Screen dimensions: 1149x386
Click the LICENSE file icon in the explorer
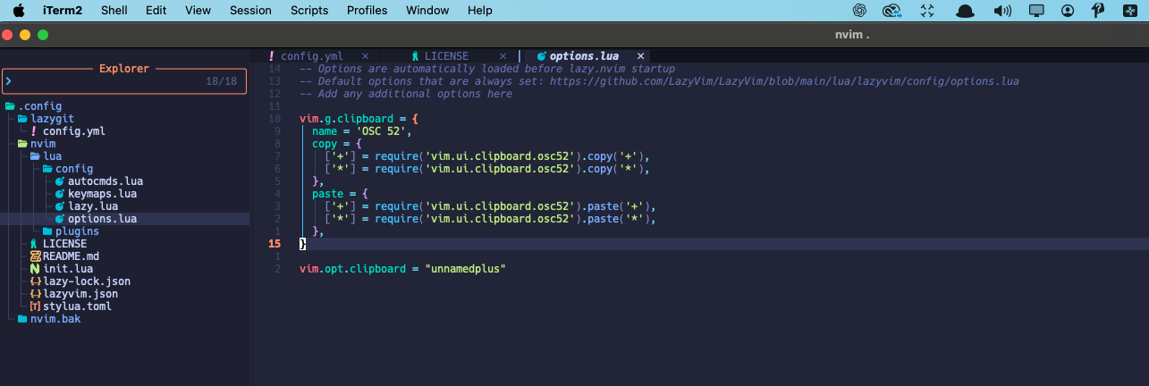point(35,244)
